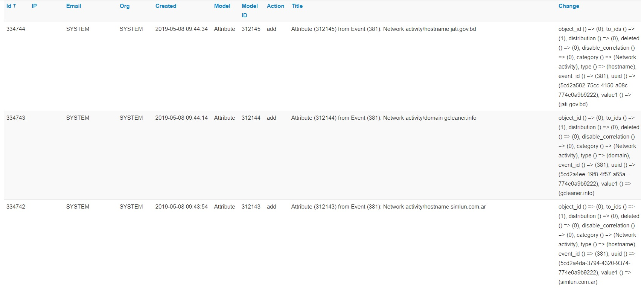The height and width of the screenshot is (288, 641).
Task: Sort logs by Created date header
Action: pos(166,6)
